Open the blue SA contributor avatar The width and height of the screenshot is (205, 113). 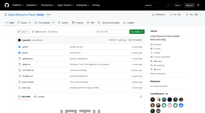pos(181,105)
